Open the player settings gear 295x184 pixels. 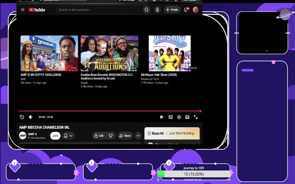coord(179,117)
